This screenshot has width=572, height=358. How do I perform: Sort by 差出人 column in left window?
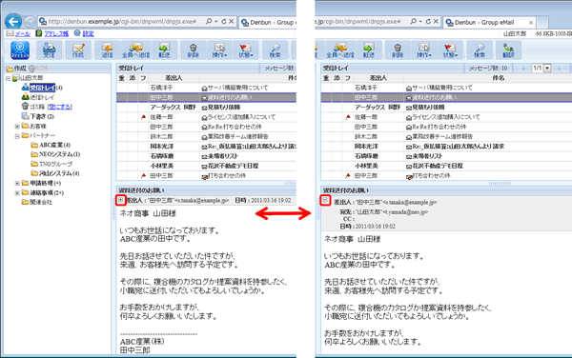(174, 78)
